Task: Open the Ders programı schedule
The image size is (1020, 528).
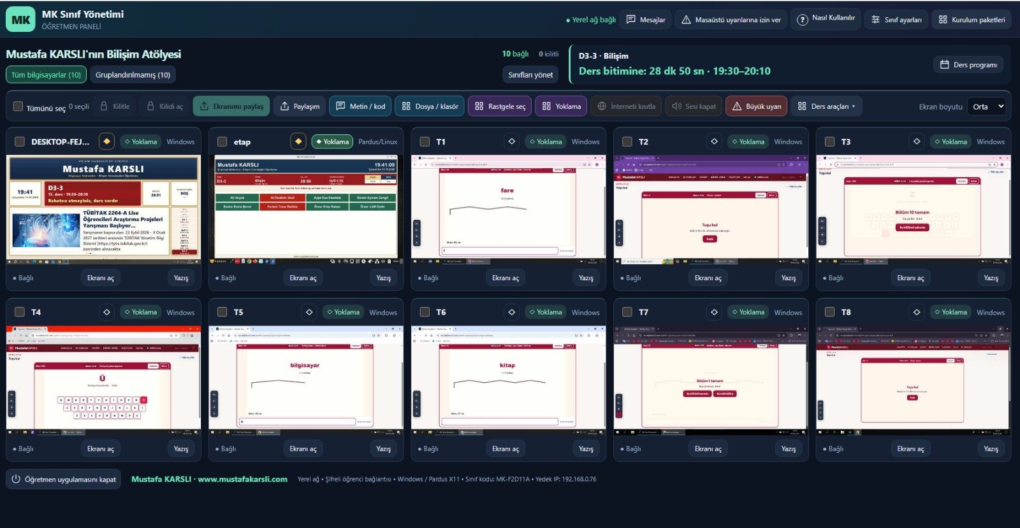Action: click(x=968, y=64)
